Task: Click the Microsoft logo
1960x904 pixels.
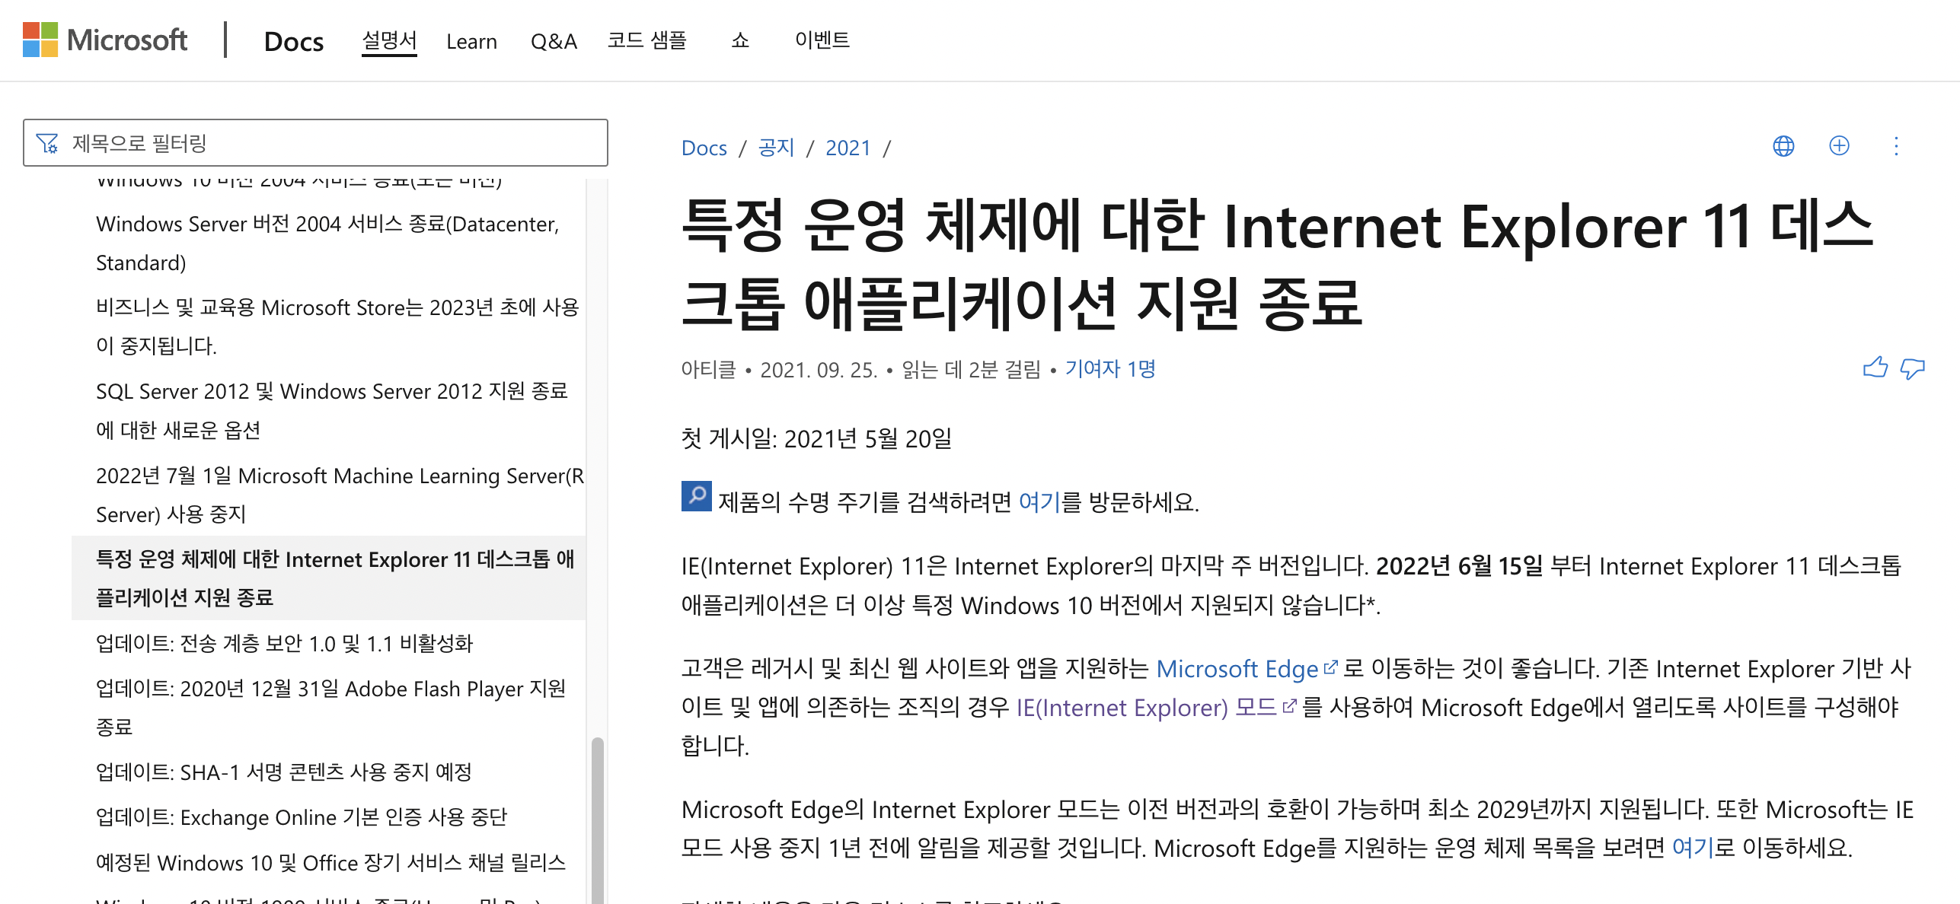Action: 105,40
